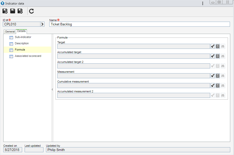Click the plain Save disk icon
The height and width of the screenshot is (155, 234).
13,11
